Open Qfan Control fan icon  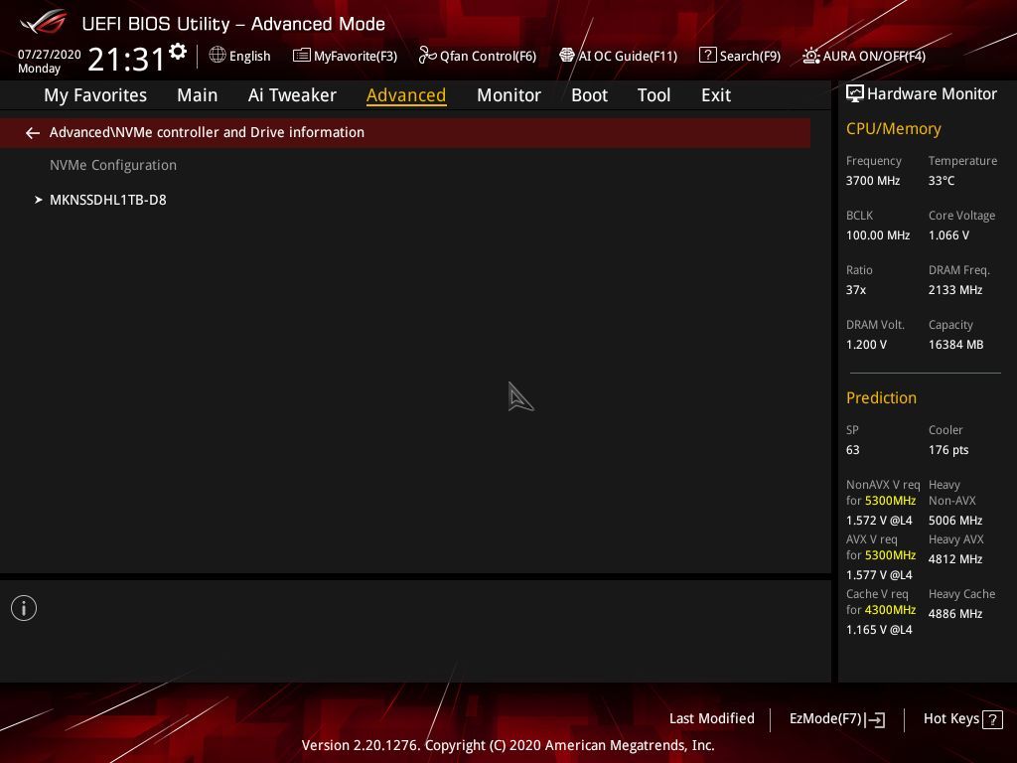[x=427, y=56]
